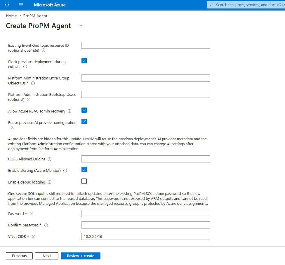Uncheck Reuse previous AI provider configuration
This screenshot has height=265, width=285.
point(84,122)
